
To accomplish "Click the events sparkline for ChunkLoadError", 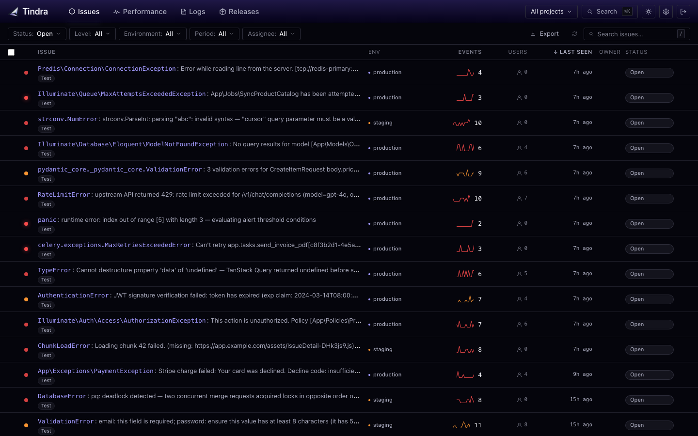I will click(x=465, y=350).
